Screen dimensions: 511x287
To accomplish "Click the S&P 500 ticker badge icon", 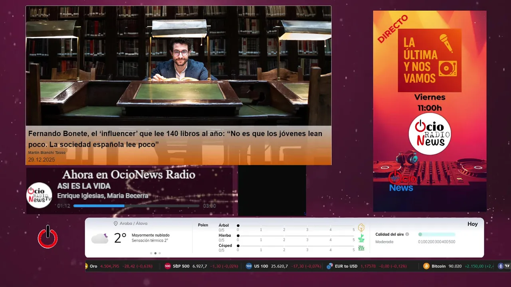I will pos(168,266).
